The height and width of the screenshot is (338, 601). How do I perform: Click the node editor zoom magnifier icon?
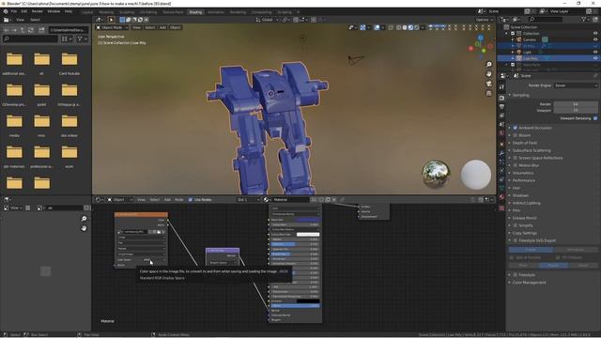(x=84, y=219)
